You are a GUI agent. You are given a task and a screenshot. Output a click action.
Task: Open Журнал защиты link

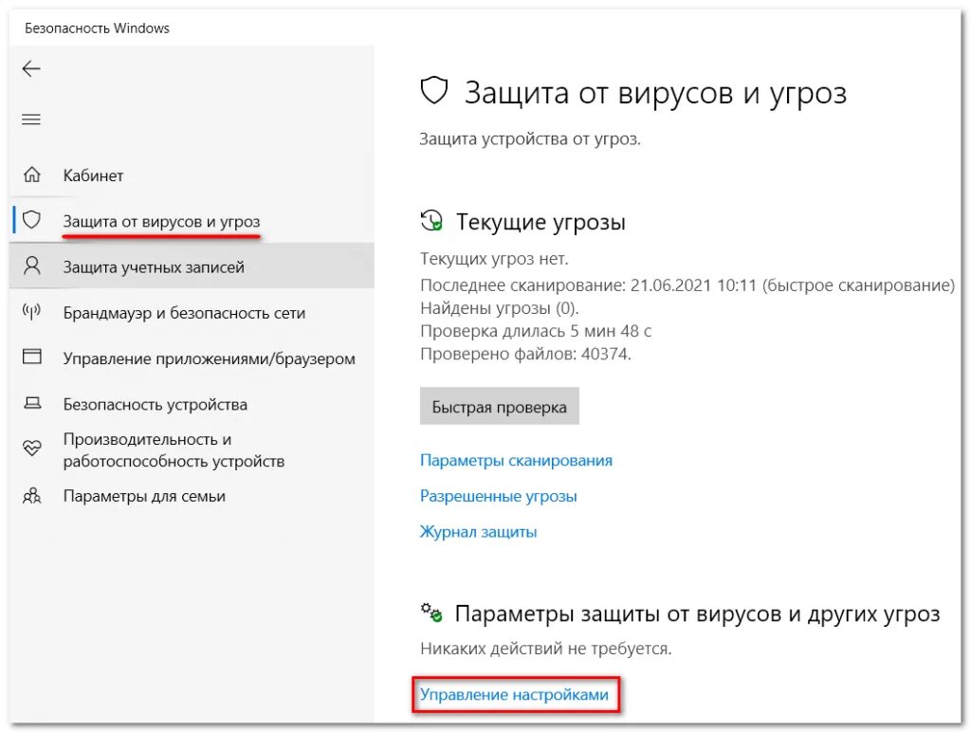click(478, 532)
